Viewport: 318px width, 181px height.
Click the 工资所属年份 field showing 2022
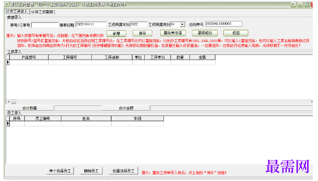(x=138, y=24)
